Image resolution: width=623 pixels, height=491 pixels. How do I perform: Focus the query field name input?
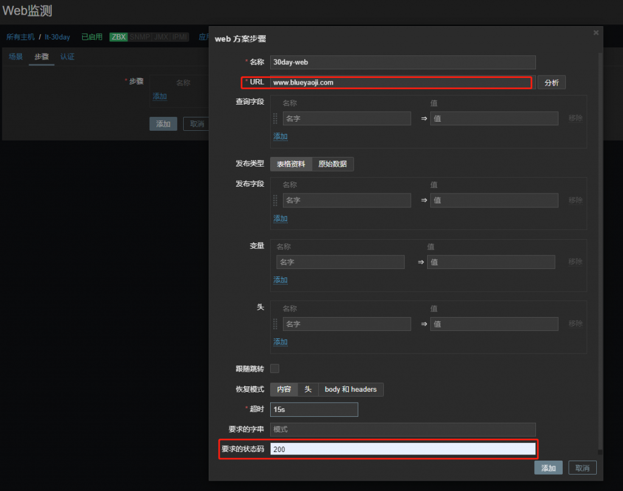tap(347, 119)
